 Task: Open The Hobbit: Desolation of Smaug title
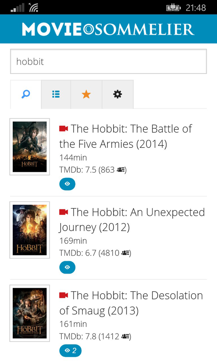[x=131, y=303]
